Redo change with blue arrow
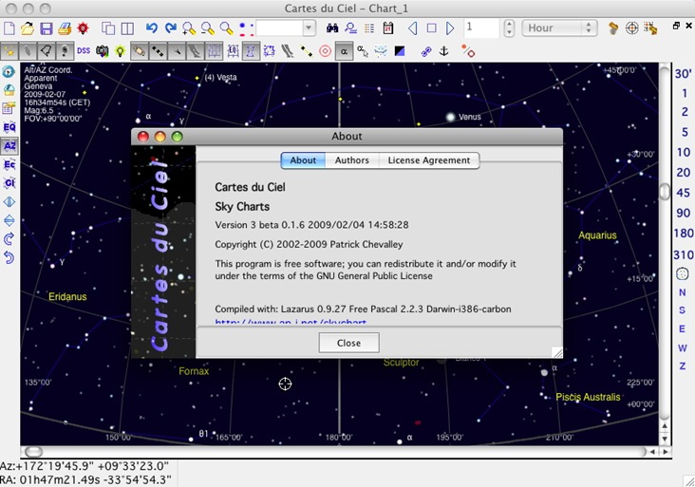Screen dimensions: 695x487 pyautogui.click(x=170, y=28)
